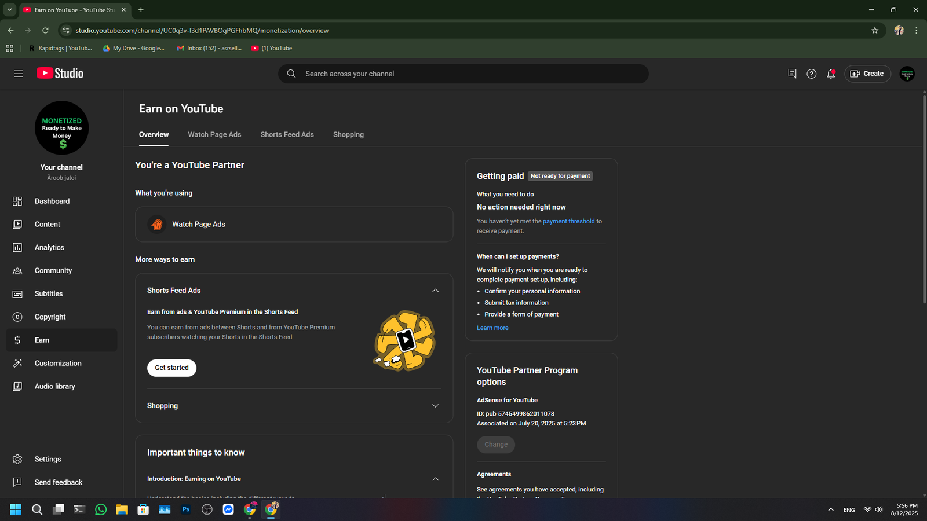Select the Earn sidebar item
Screen dimensions: 927x521
click(61, 340)
